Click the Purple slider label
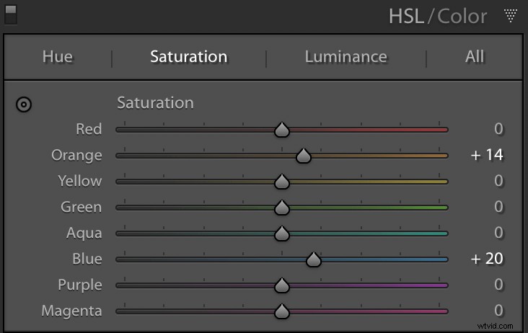528x333 pixels. [x=80, y=285]
